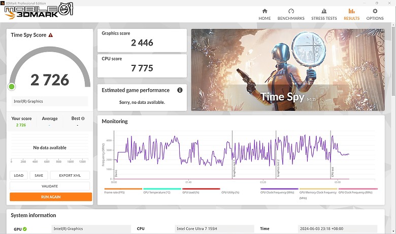Click the CPU score value 7 775
Viewport: 396px width, 234px height.
tap(142, 68)
